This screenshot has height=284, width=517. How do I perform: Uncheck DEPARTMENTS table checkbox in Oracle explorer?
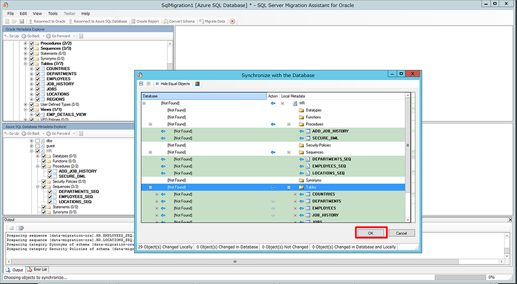pyautogui.click(x=37, y=74)
